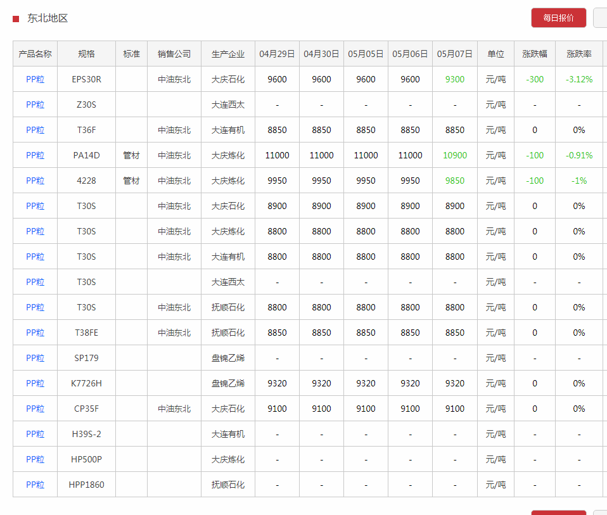Screen dimensions: 607x515
Task: Click the 05月07日 column header
Action: 455,54
